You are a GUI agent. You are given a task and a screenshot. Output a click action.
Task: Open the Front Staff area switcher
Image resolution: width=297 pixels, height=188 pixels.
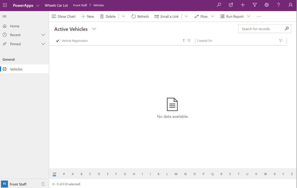pyautogui.click(x=43, y=184)
